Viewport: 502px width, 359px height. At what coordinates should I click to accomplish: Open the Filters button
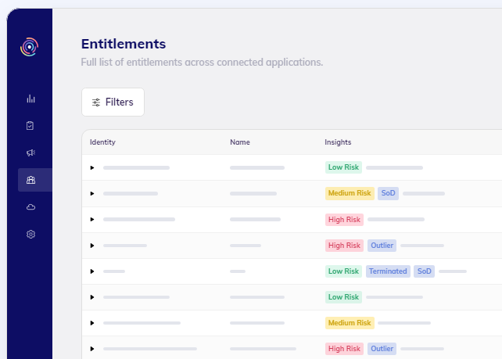coord(113,102)
